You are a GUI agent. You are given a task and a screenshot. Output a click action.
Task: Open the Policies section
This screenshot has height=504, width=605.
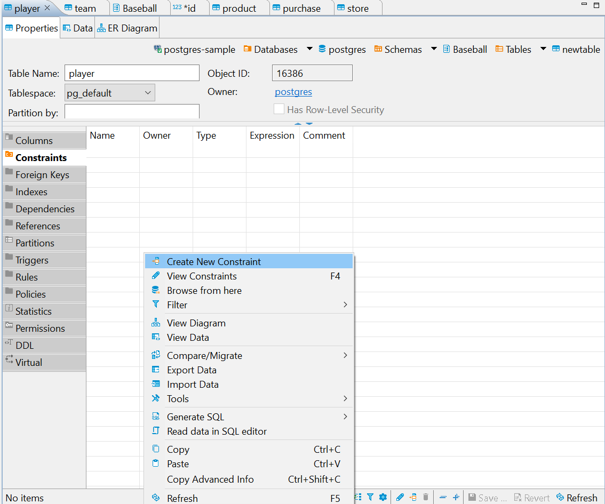[44, 294]
